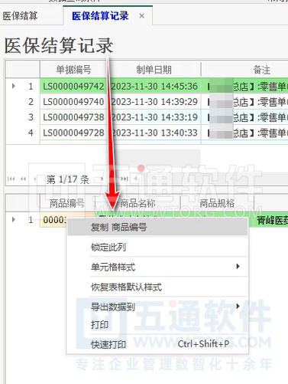Select cell LS0000049728
The image size is (288, 384).
tap(73, 133)
